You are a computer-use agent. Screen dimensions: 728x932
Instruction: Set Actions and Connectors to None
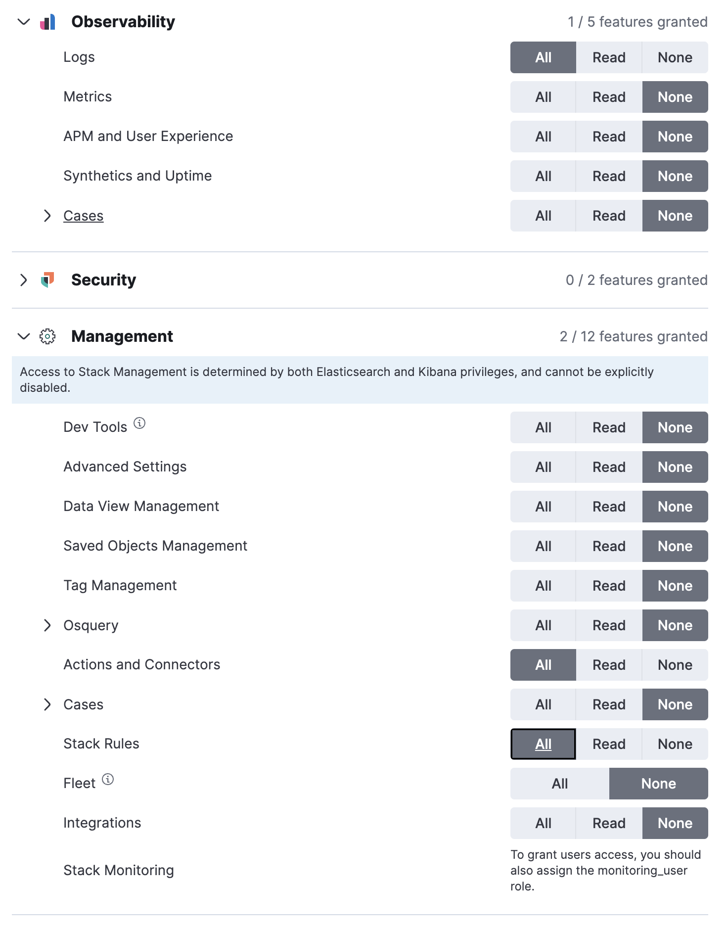675,664
